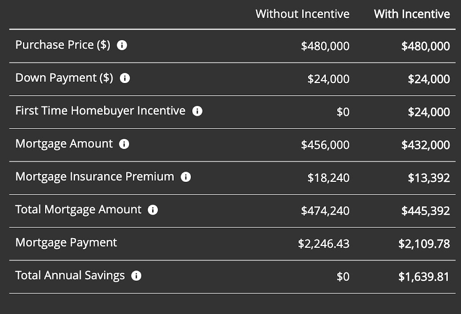Click the Purchase Price ($) label text
The width and height of the screenshot is (461, 314).
[x=63, y=45]
